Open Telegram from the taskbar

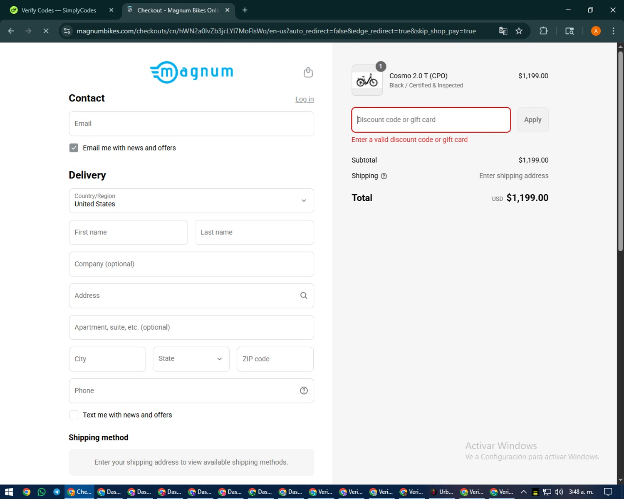[57, 492]
